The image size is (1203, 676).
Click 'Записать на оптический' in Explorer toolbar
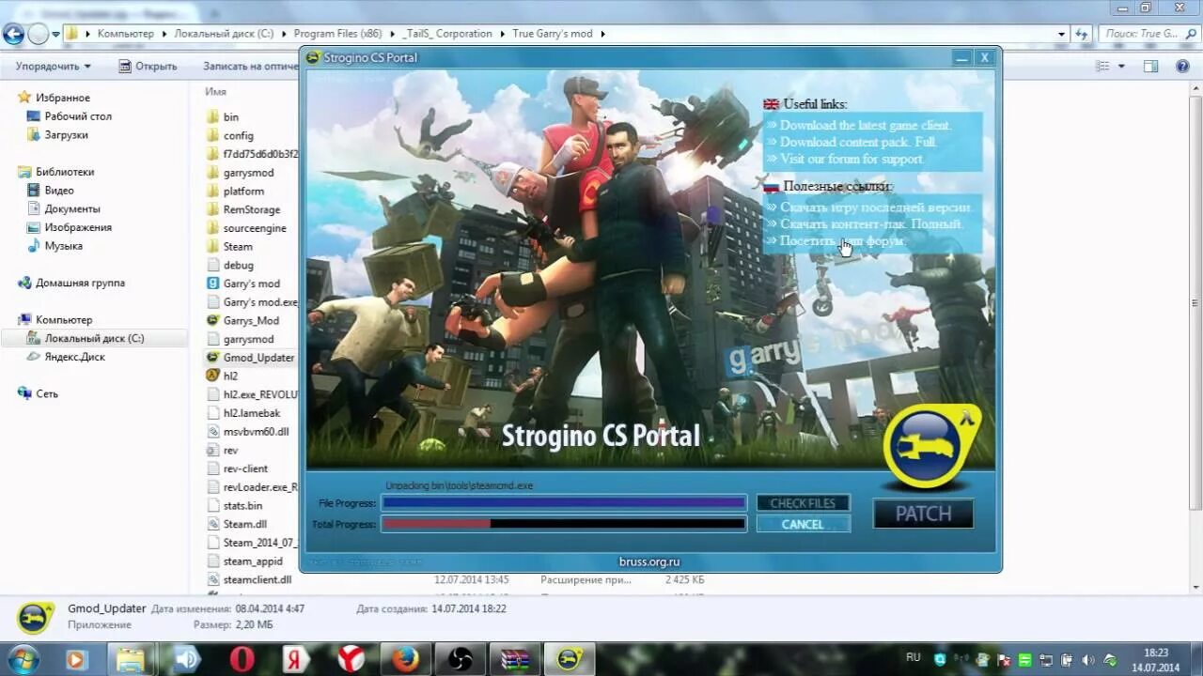click(x=250, y=67)
